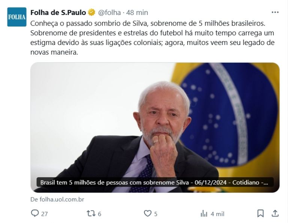The width and height of the screenshot is (288, 223).
Task: Click the De folha.uol.com.br source link
Action: 57,199
